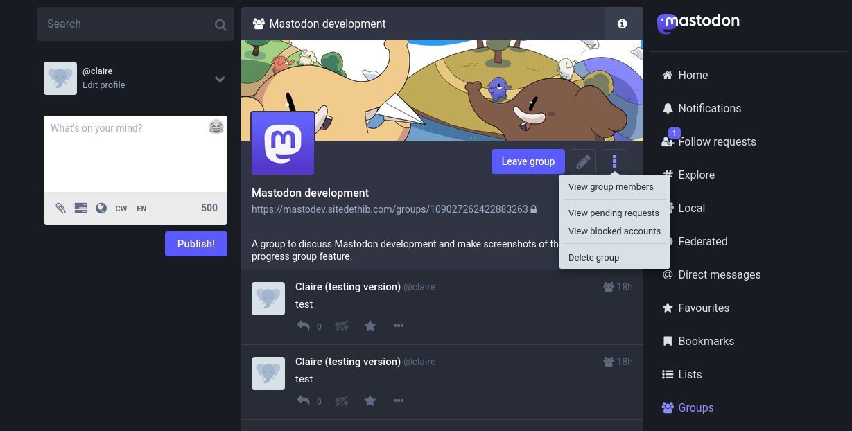Click the info icon in column header
This screenshot has height=431, width=852.
click(x=622, y=24)
